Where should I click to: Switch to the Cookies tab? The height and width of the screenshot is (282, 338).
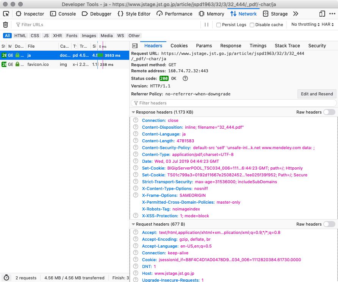click(179, 45)
